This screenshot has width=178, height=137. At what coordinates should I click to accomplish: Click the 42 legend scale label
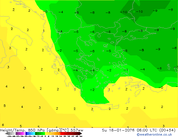(x=73, y=136)
